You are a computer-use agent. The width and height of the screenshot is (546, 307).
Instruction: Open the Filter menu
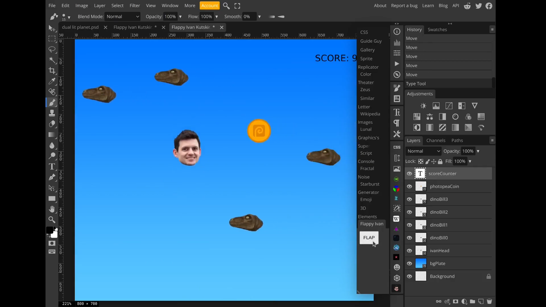click(x=135, y=6)
